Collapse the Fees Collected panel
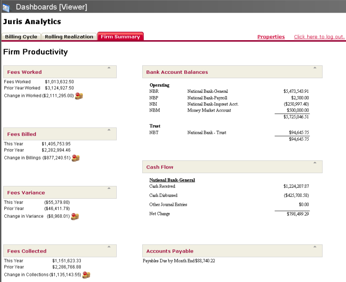This screenshot has width=346, height=282. 109,247
